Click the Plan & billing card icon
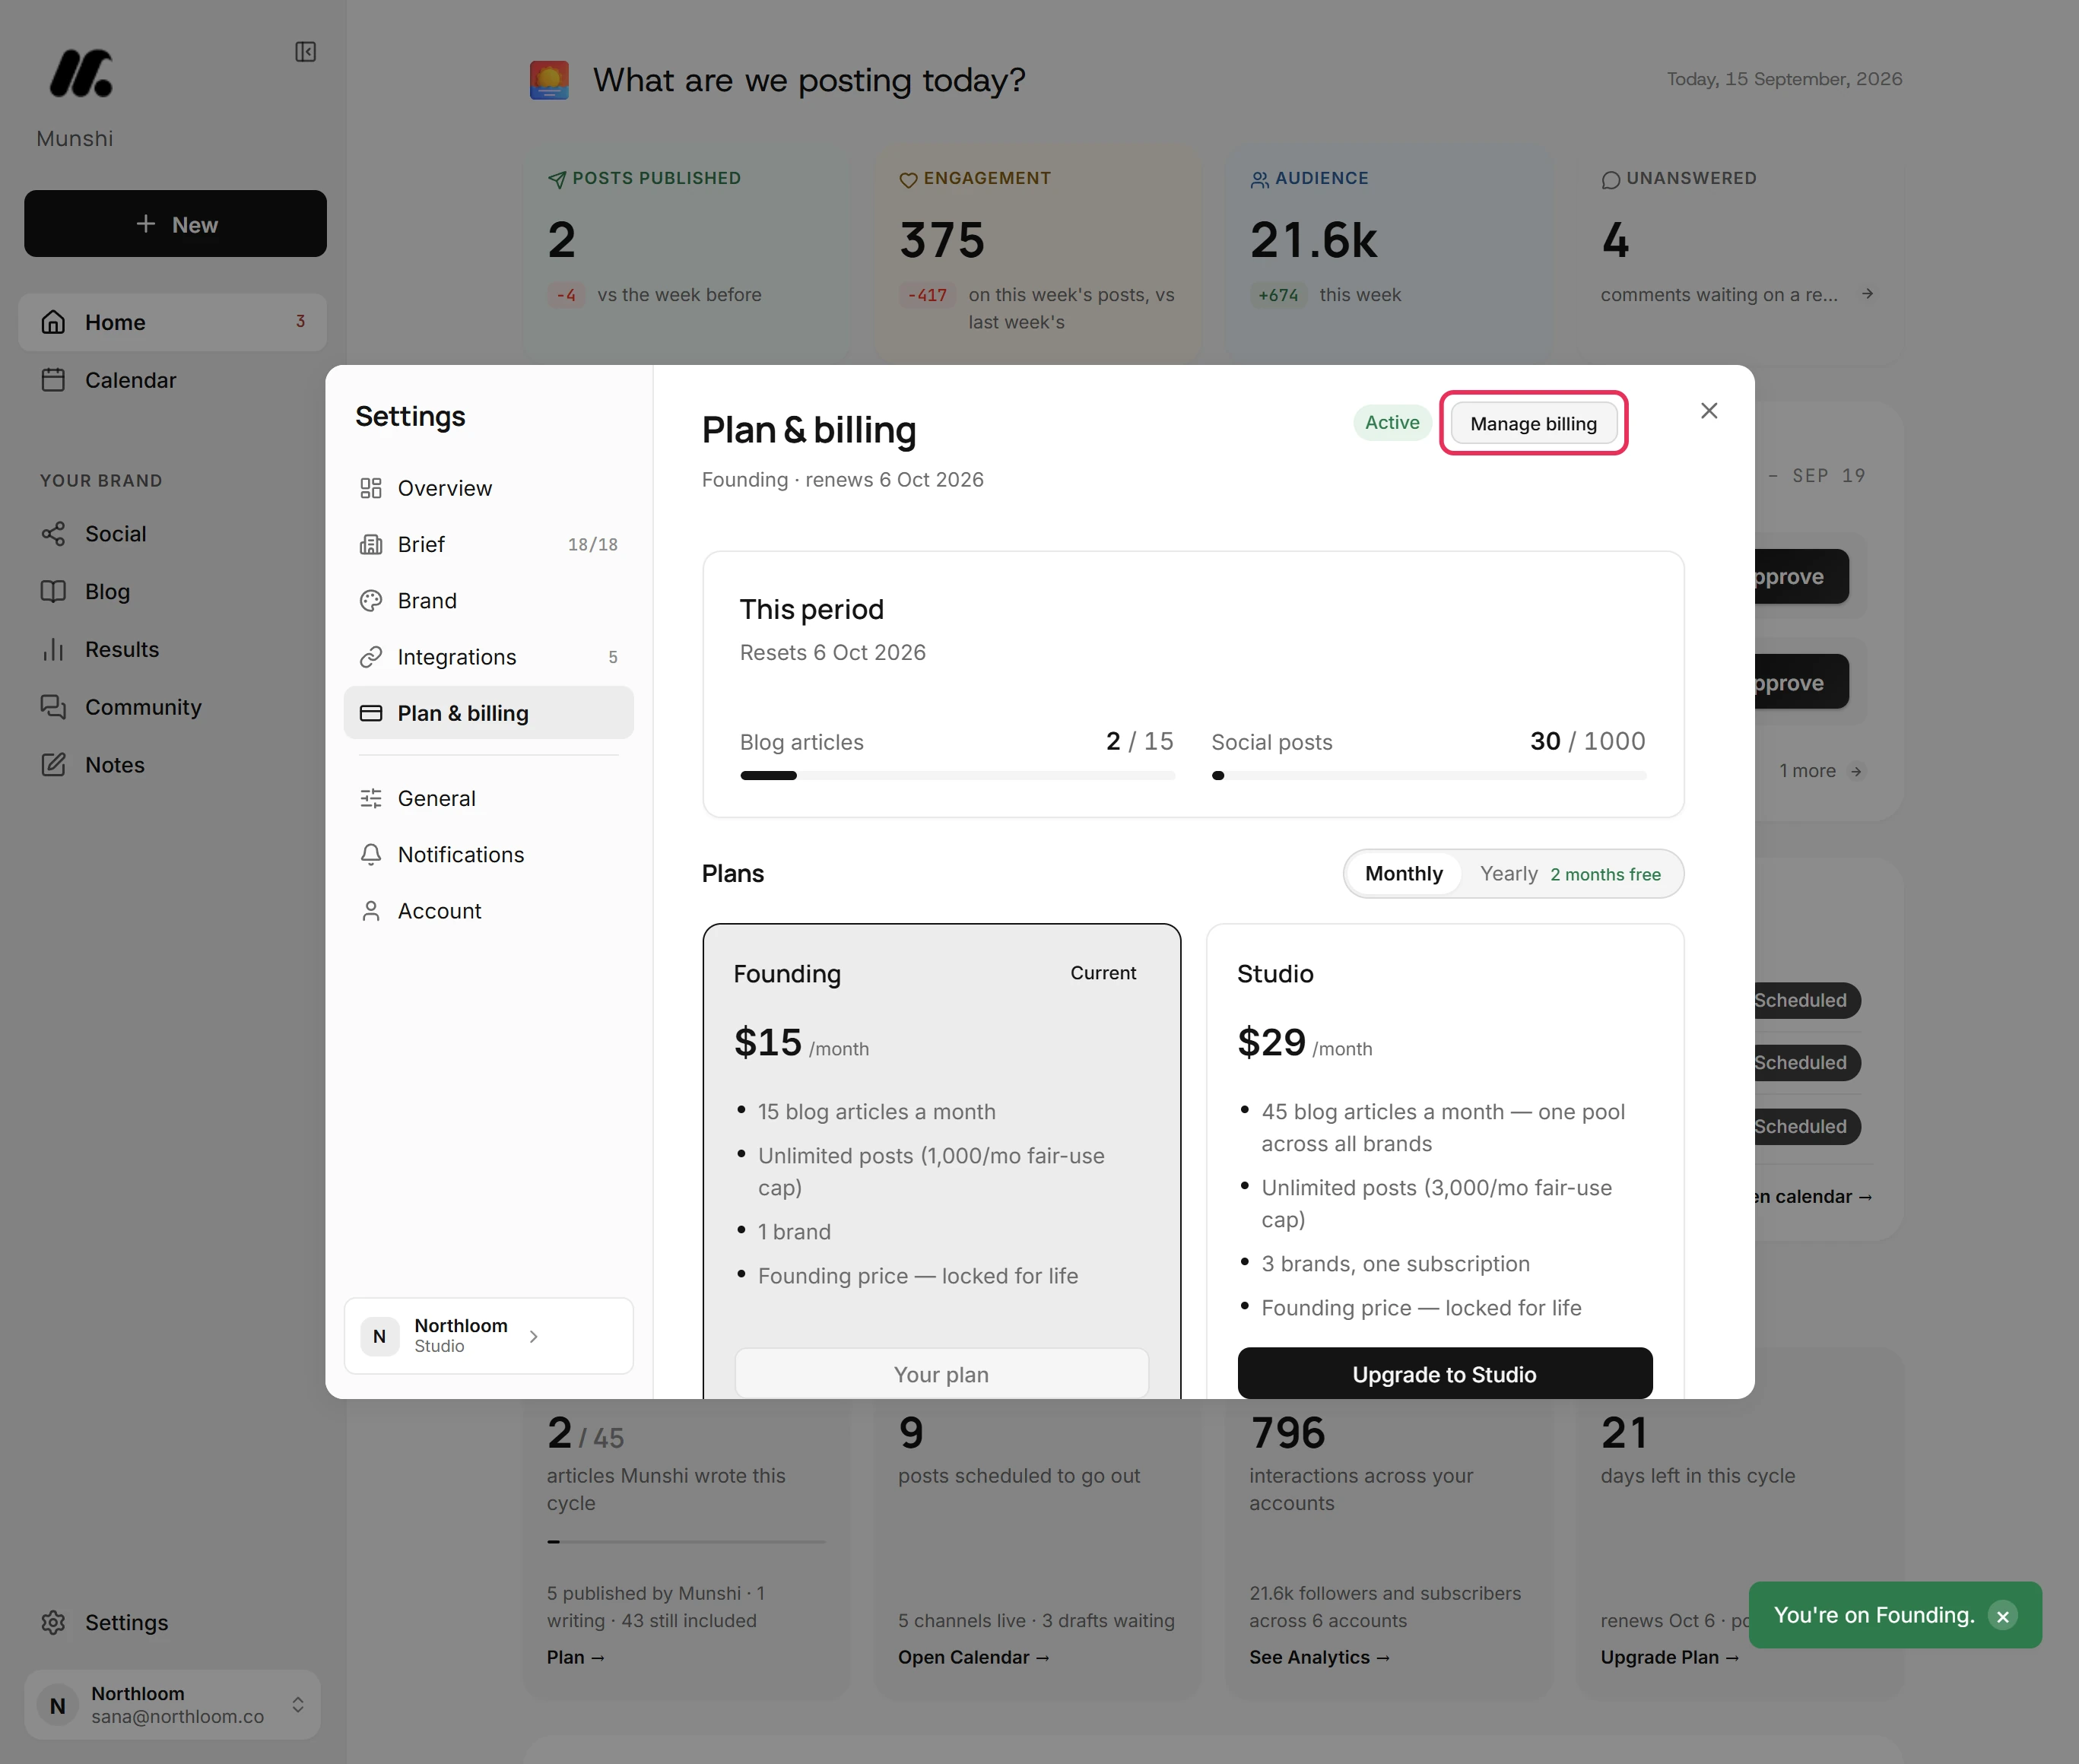This screenshot has height=1764, width=2079. pyautogui.click(x=371, y=713)
